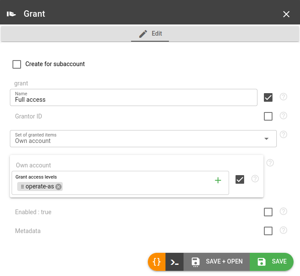Close the Grant dialog

tap(286, 14)
